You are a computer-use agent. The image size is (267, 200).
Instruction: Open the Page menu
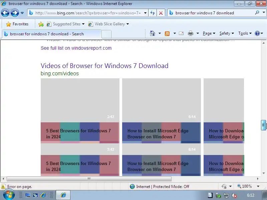(x=209, y=33)
